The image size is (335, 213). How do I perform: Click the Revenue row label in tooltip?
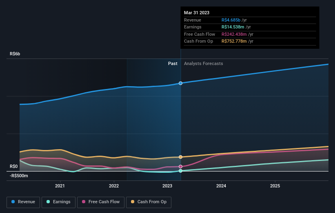pos(193,20)
